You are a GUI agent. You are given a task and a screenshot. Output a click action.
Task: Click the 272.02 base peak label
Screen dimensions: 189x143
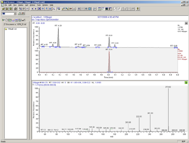tap(168, 87)
